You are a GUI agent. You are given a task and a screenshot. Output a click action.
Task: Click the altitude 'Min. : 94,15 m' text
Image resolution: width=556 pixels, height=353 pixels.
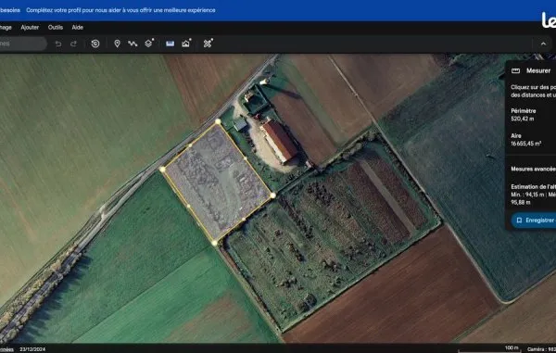pos(527,195)
